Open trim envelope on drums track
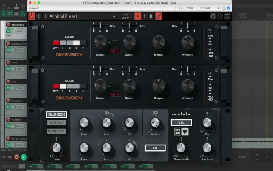 (20, 69)
